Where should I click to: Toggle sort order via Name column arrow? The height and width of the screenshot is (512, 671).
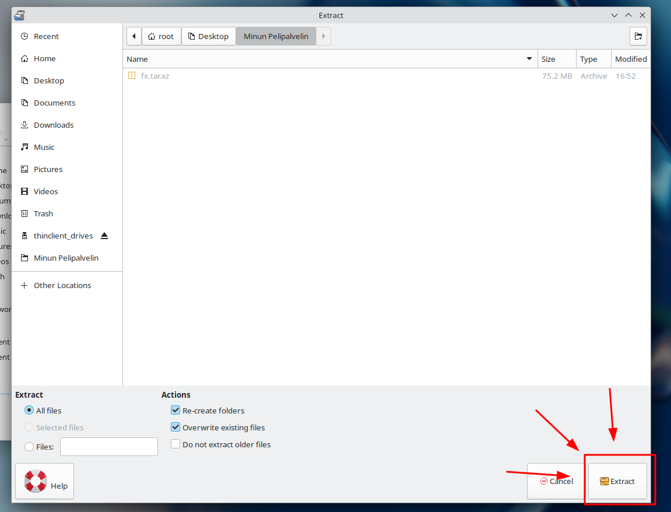click(529, 59)
